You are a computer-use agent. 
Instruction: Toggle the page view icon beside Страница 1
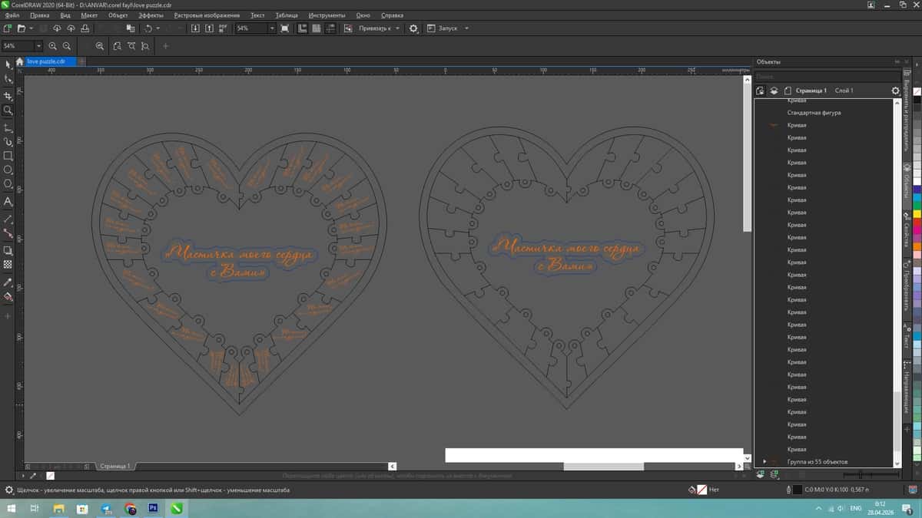[789, 91]
